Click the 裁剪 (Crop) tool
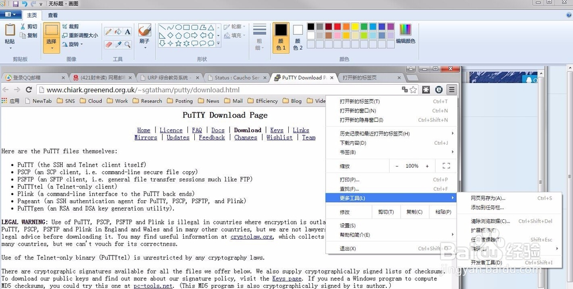573x289 pixels. pyautogui.click(x=70, y=27)
